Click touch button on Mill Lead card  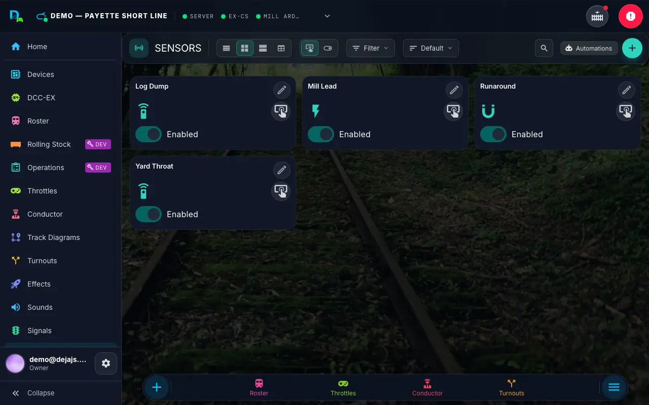pyautogui.click(x=453, y=111)
